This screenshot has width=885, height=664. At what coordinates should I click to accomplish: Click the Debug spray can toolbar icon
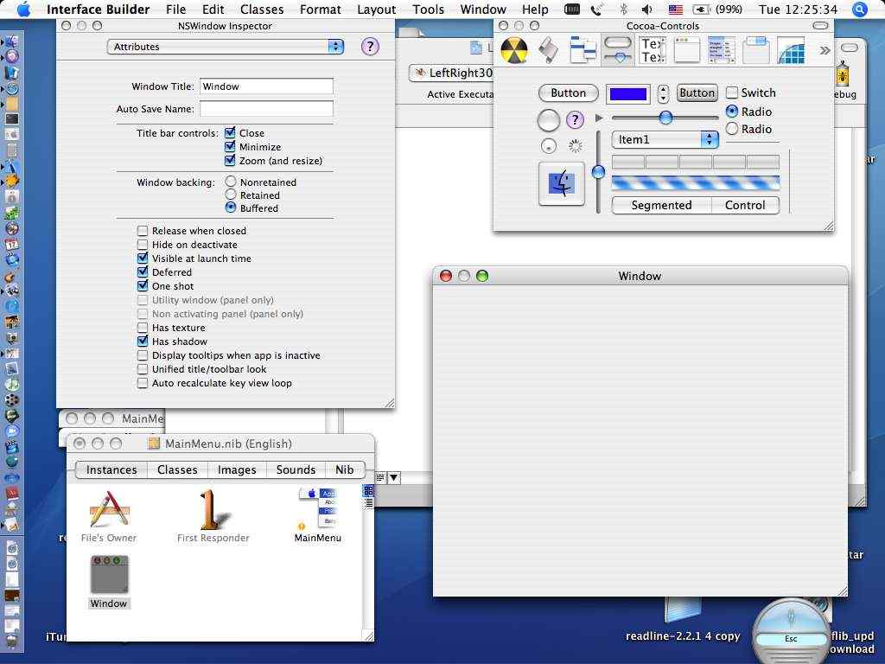tap(844, 73)
